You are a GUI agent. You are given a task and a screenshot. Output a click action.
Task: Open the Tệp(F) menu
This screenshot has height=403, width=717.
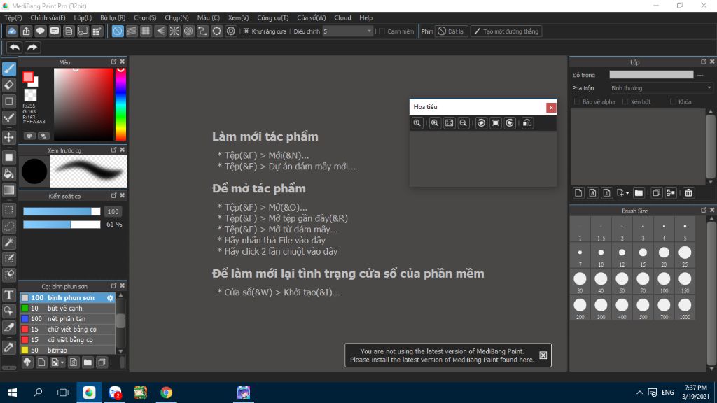(x=13, y=17)
